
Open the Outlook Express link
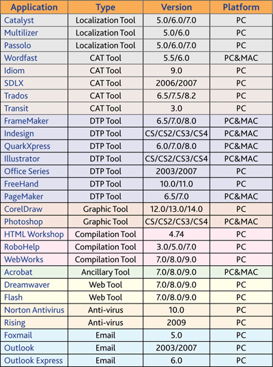click(x=33, y=361)
